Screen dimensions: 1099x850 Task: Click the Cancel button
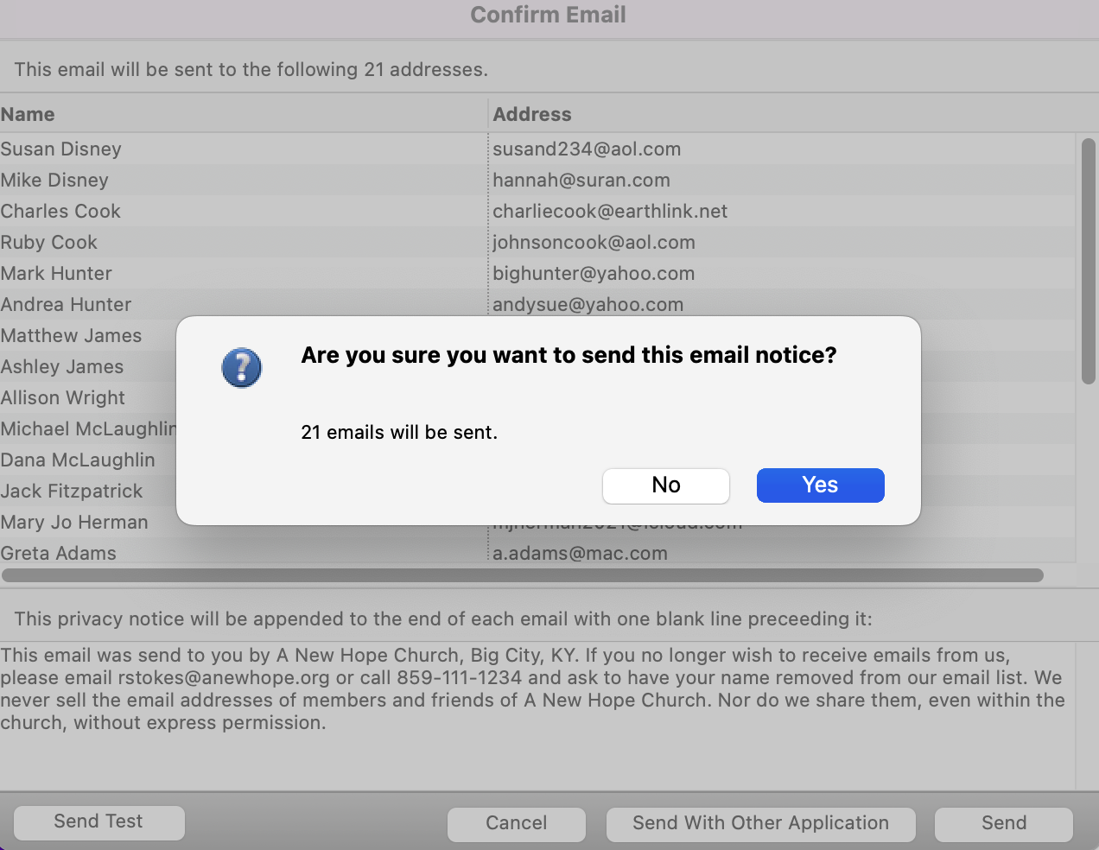click(x=516, y=823)
